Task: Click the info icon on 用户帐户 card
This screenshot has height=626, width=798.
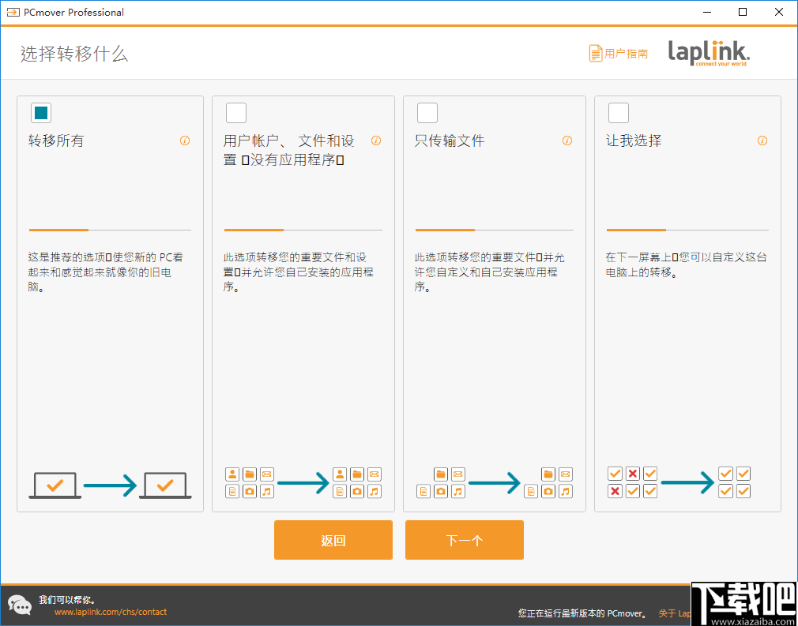Action: click(376, 141)
